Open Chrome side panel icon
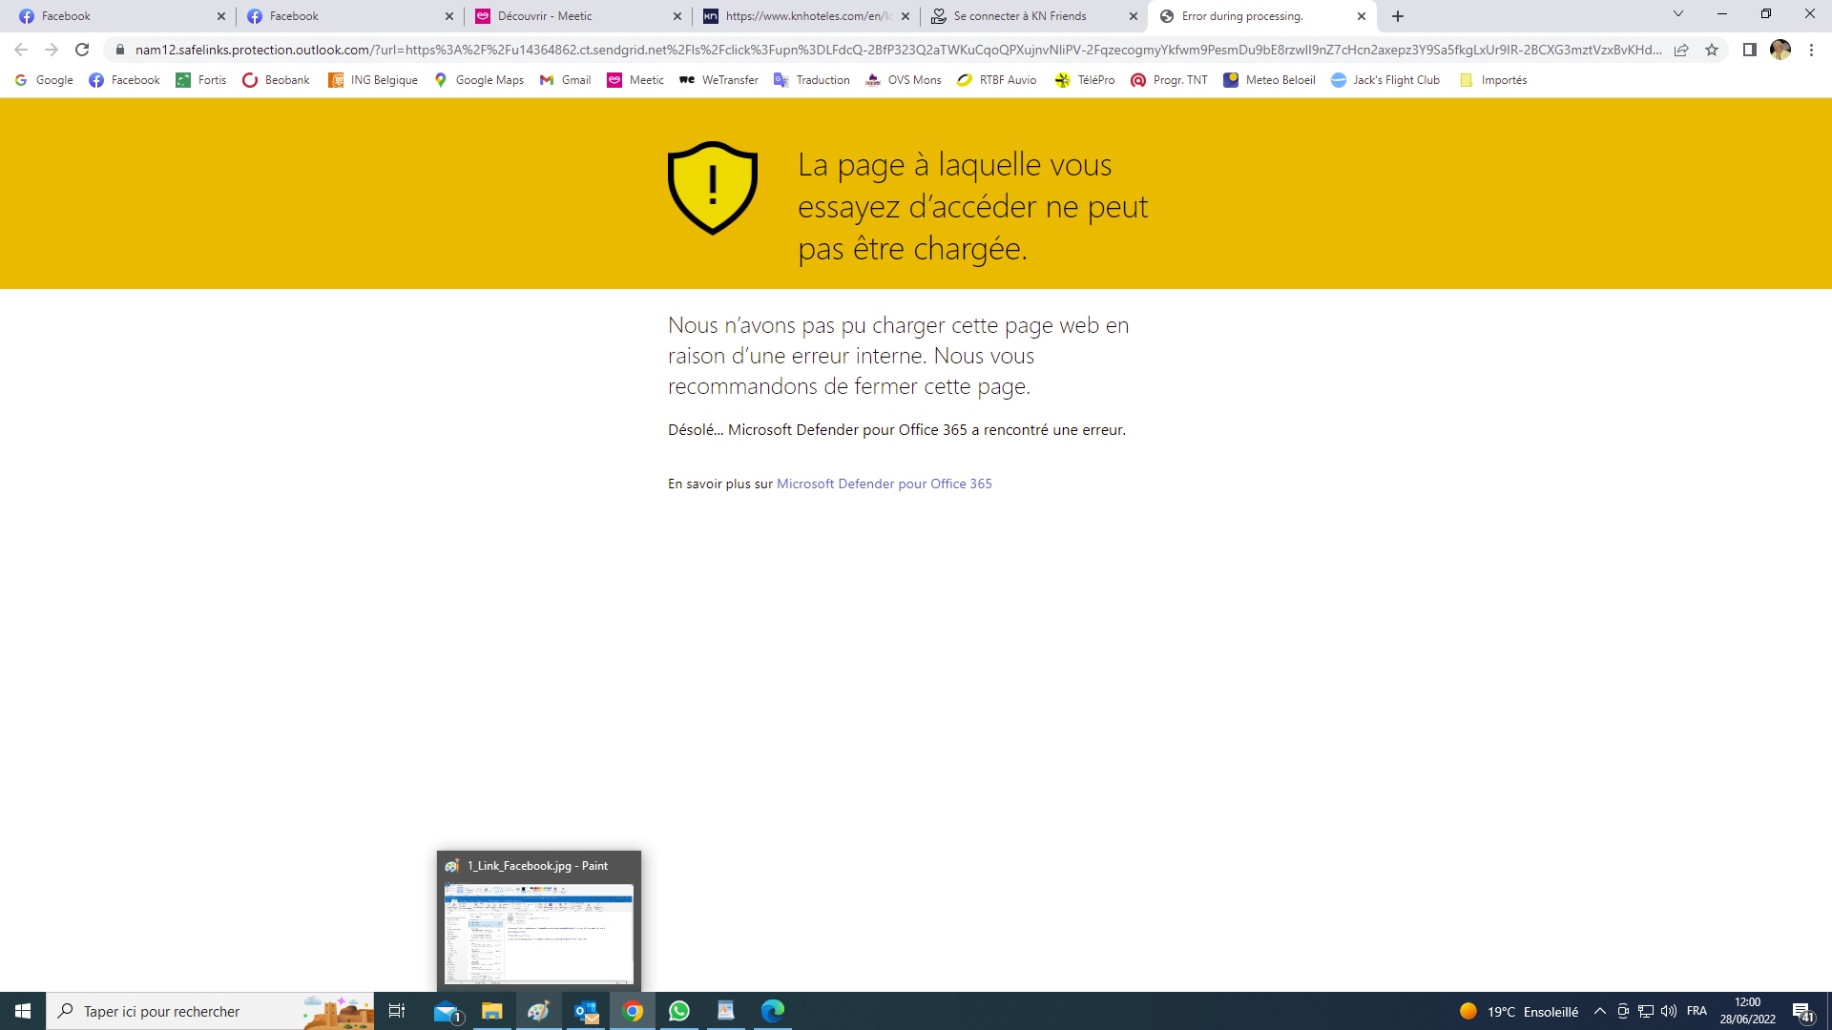1832x1030 pixels. pos(1749,50)
